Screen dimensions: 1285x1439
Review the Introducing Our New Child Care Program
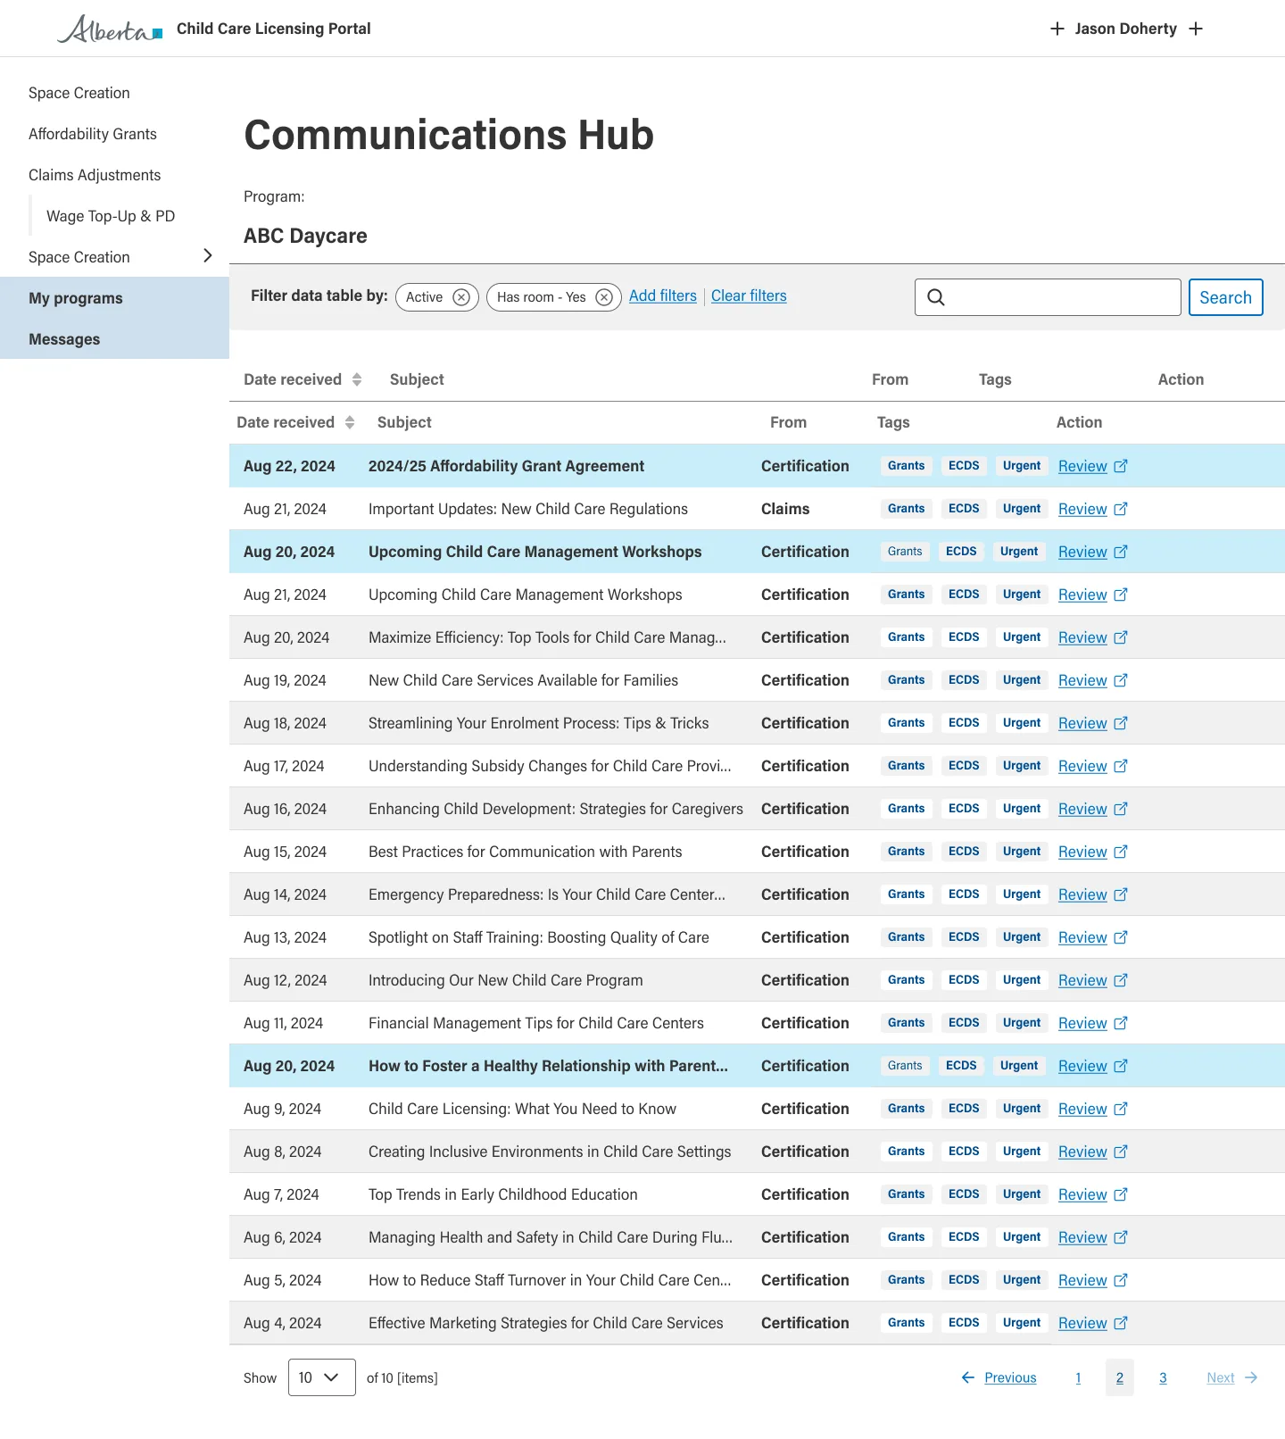click(x=1082, y=980)
